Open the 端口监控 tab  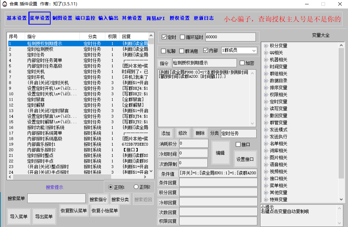tap(85, 18)
